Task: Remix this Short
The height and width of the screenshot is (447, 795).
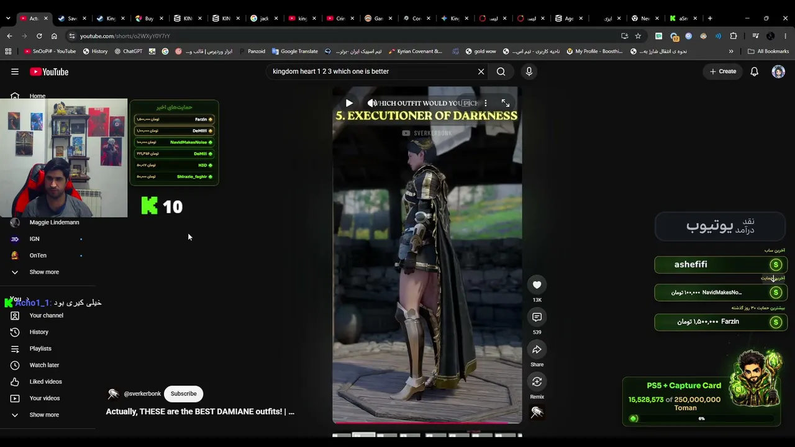Action: [x=537, y=382]
